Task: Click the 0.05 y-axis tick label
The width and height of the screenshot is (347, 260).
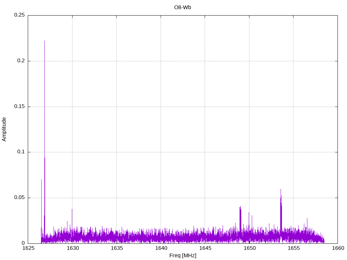Action: [x=19, y=198]
